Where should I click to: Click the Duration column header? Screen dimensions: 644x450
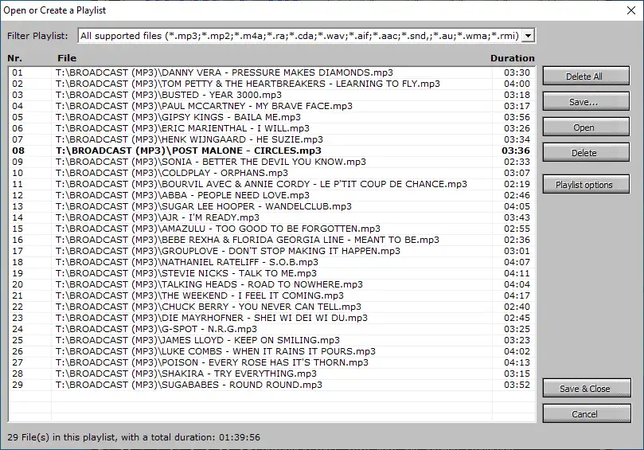point(513,58)
